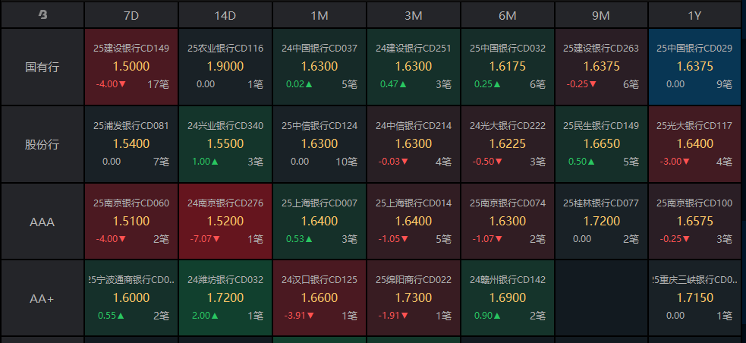Select the 国有行 row label
Viewport: 746px width, 343px height.
point(42,67)
